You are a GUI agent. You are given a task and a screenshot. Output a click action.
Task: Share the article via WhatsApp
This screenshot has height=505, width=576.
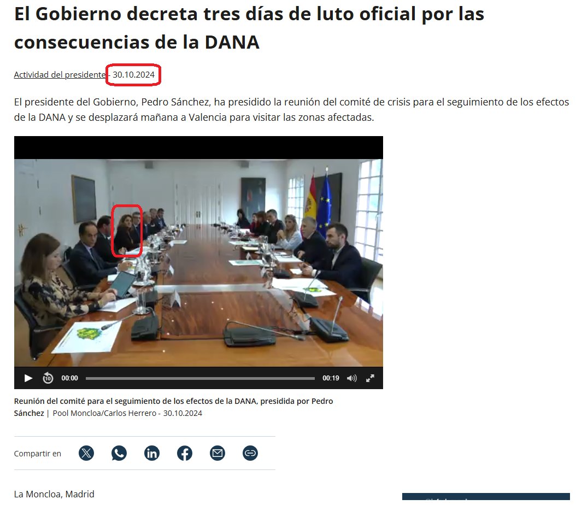119,453
